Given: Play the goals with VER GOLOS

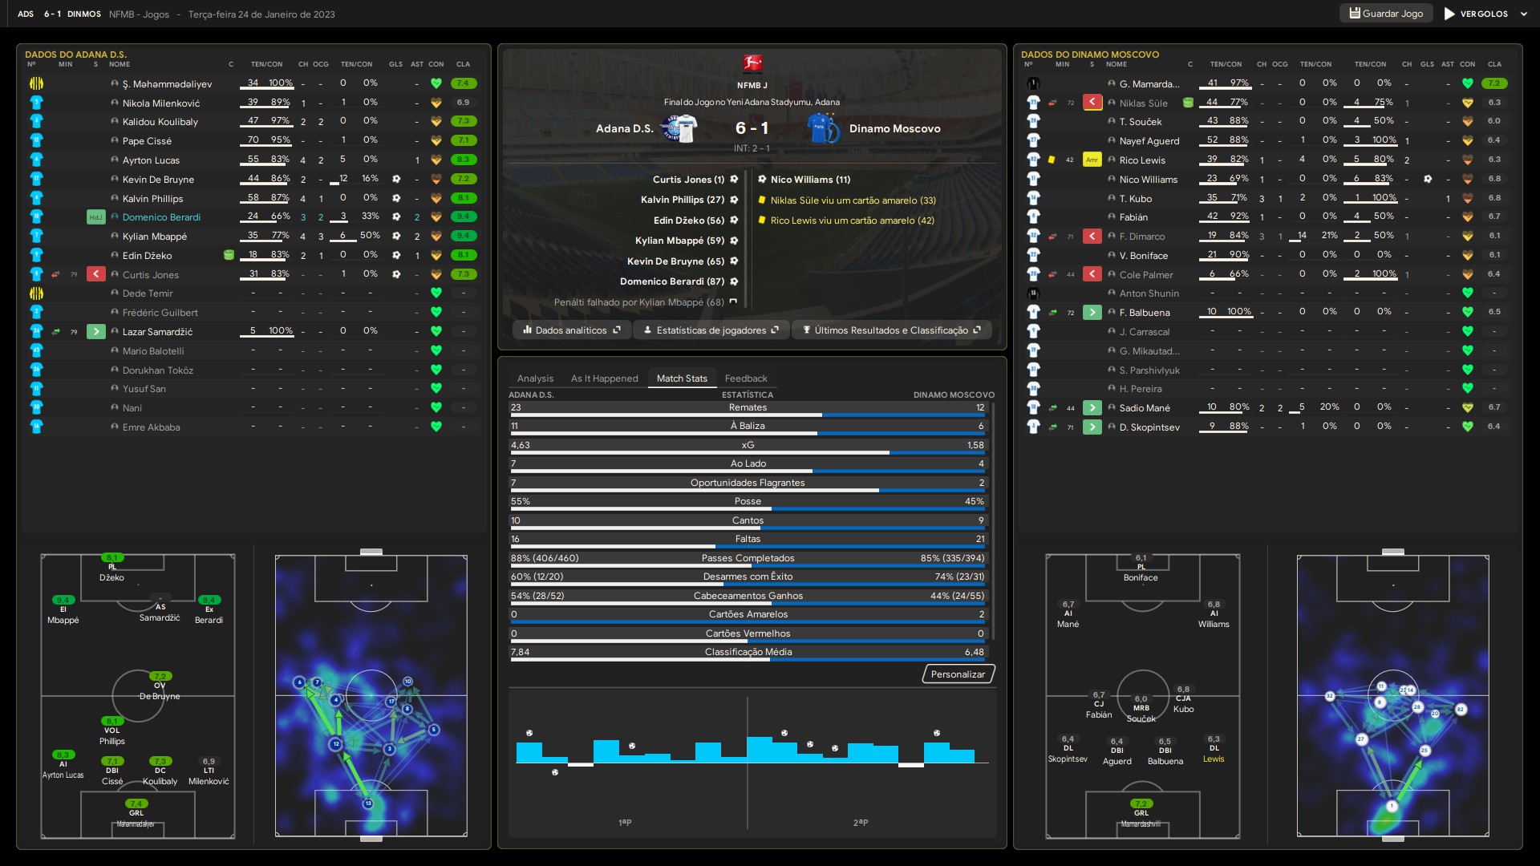Looking at the screenshot, I should click(x=1476, y=14).
